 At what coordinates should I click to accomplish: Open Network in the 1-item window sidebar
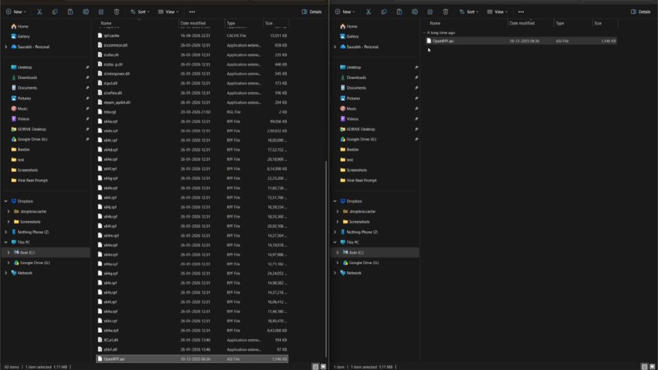point(354,273)
